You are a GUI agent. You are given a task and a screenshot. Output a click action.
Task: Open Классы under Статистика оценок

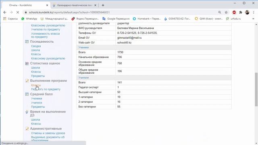36,72
